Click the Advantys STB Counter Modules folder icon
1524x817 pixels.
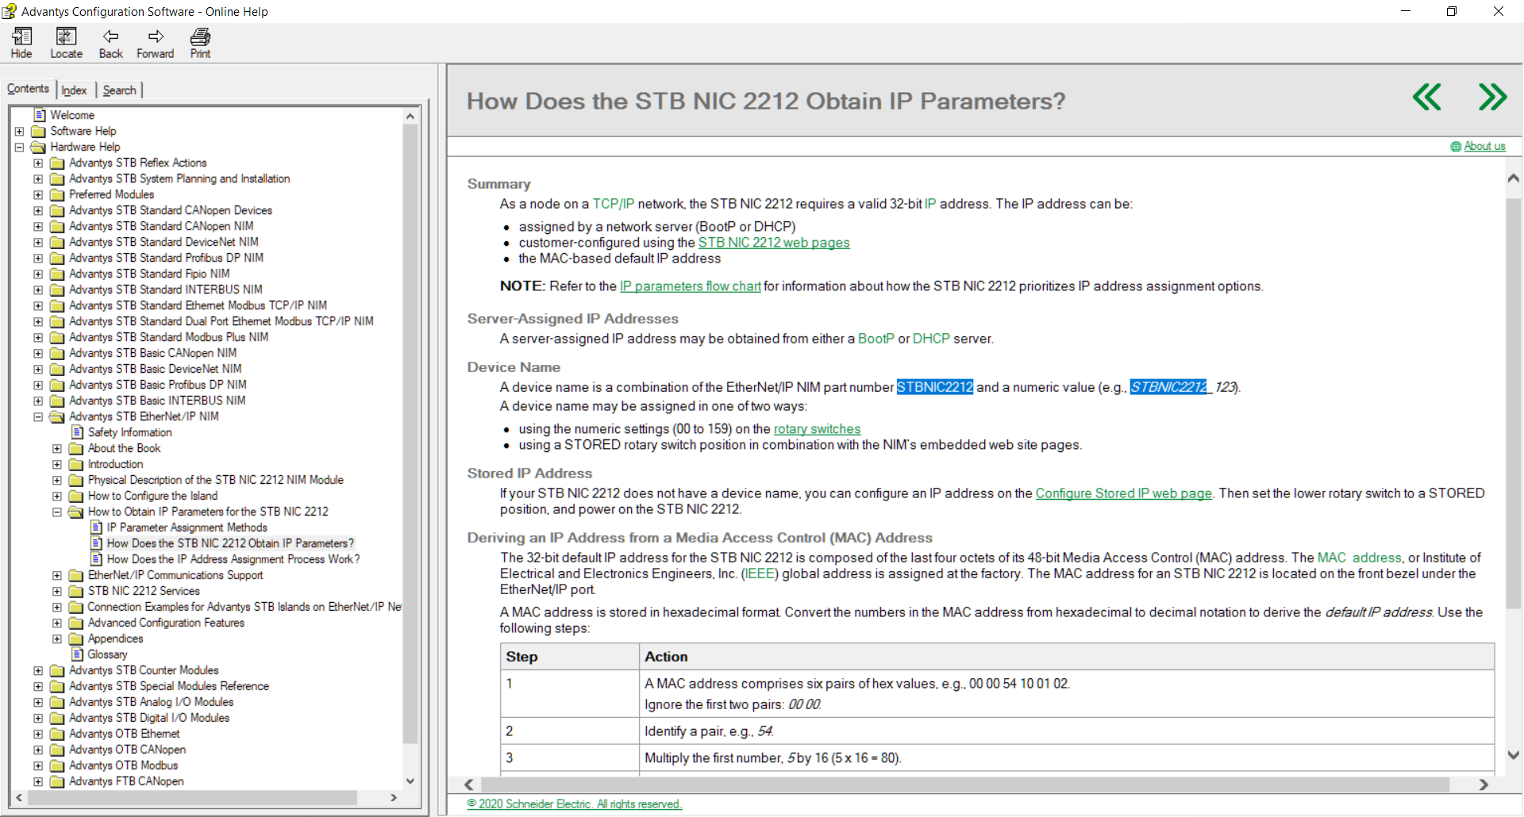click(x=57, y=670)
